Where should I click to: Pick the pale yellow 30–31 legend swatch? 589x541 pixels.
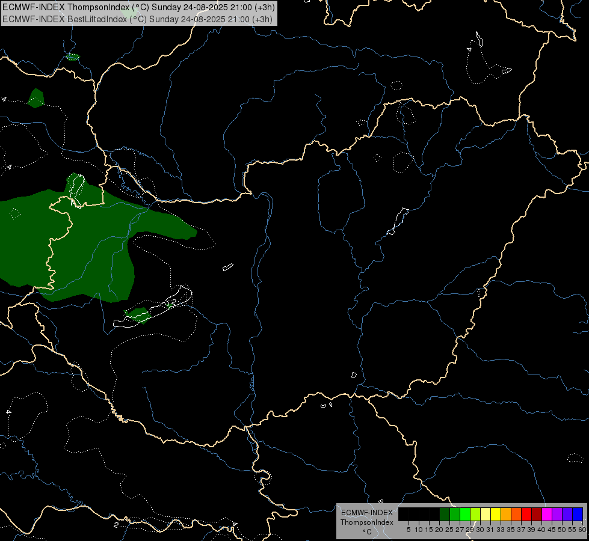tap(486, 514)
